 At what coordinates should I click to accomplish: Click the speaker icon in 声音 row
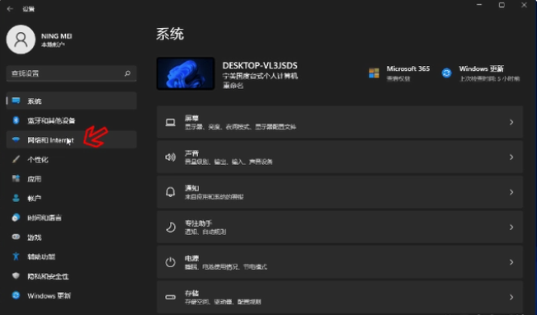pos(170,157)
